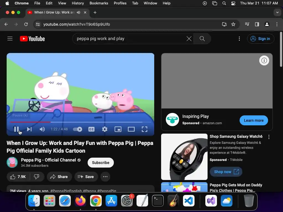
Task: Open Visual Studio Code from Dock
Action: pos(188,201)
